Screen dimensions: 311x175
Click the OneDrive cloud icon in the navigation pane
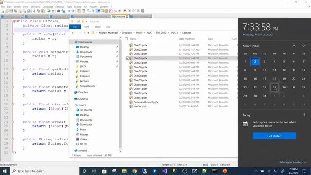(x=76, y=99)
